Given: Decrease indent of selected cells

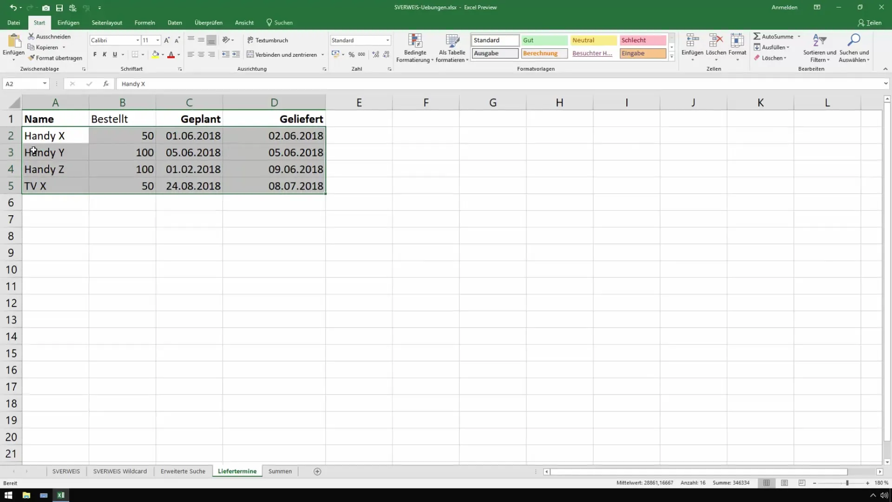Looking at the screenshot, I should coord(226,54).
